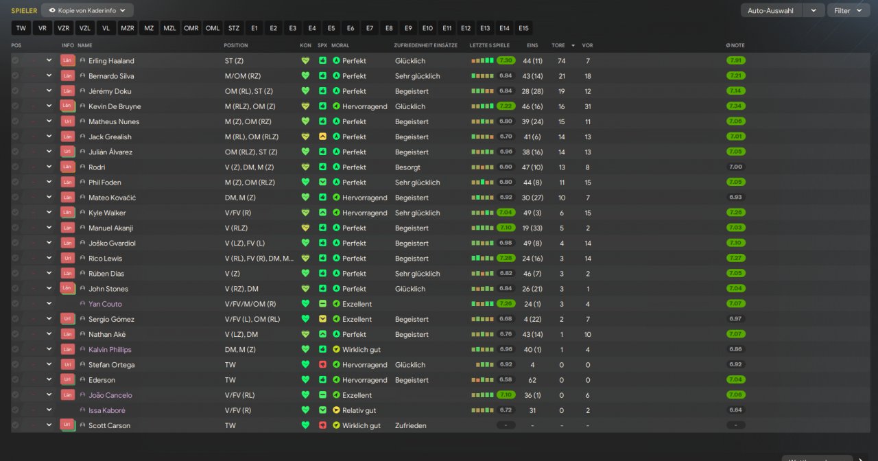
Task: Sort by the EINS column header
Action: pyautogui.click(x=532, y=45)
